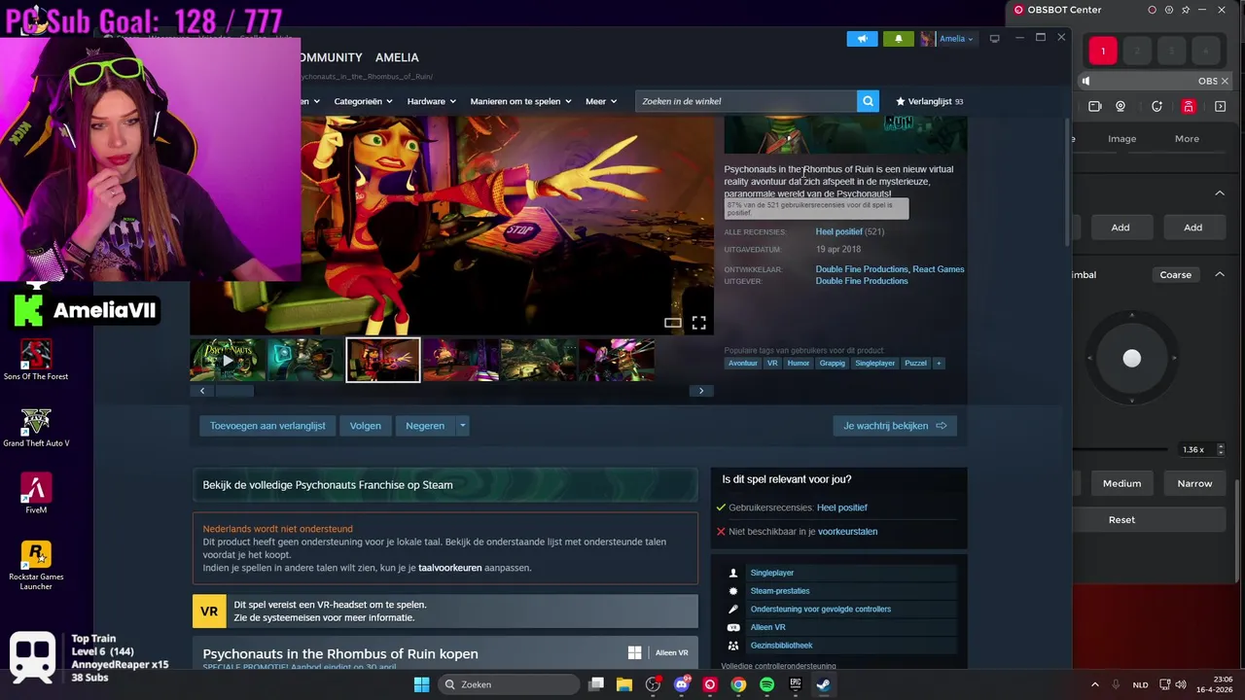Collapse the presets section chevron above the Add buttons

pos(1220,193)
